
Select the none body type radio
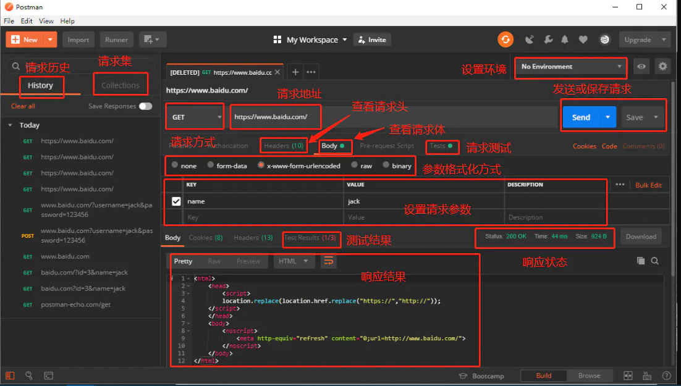[x=175, y=165]
